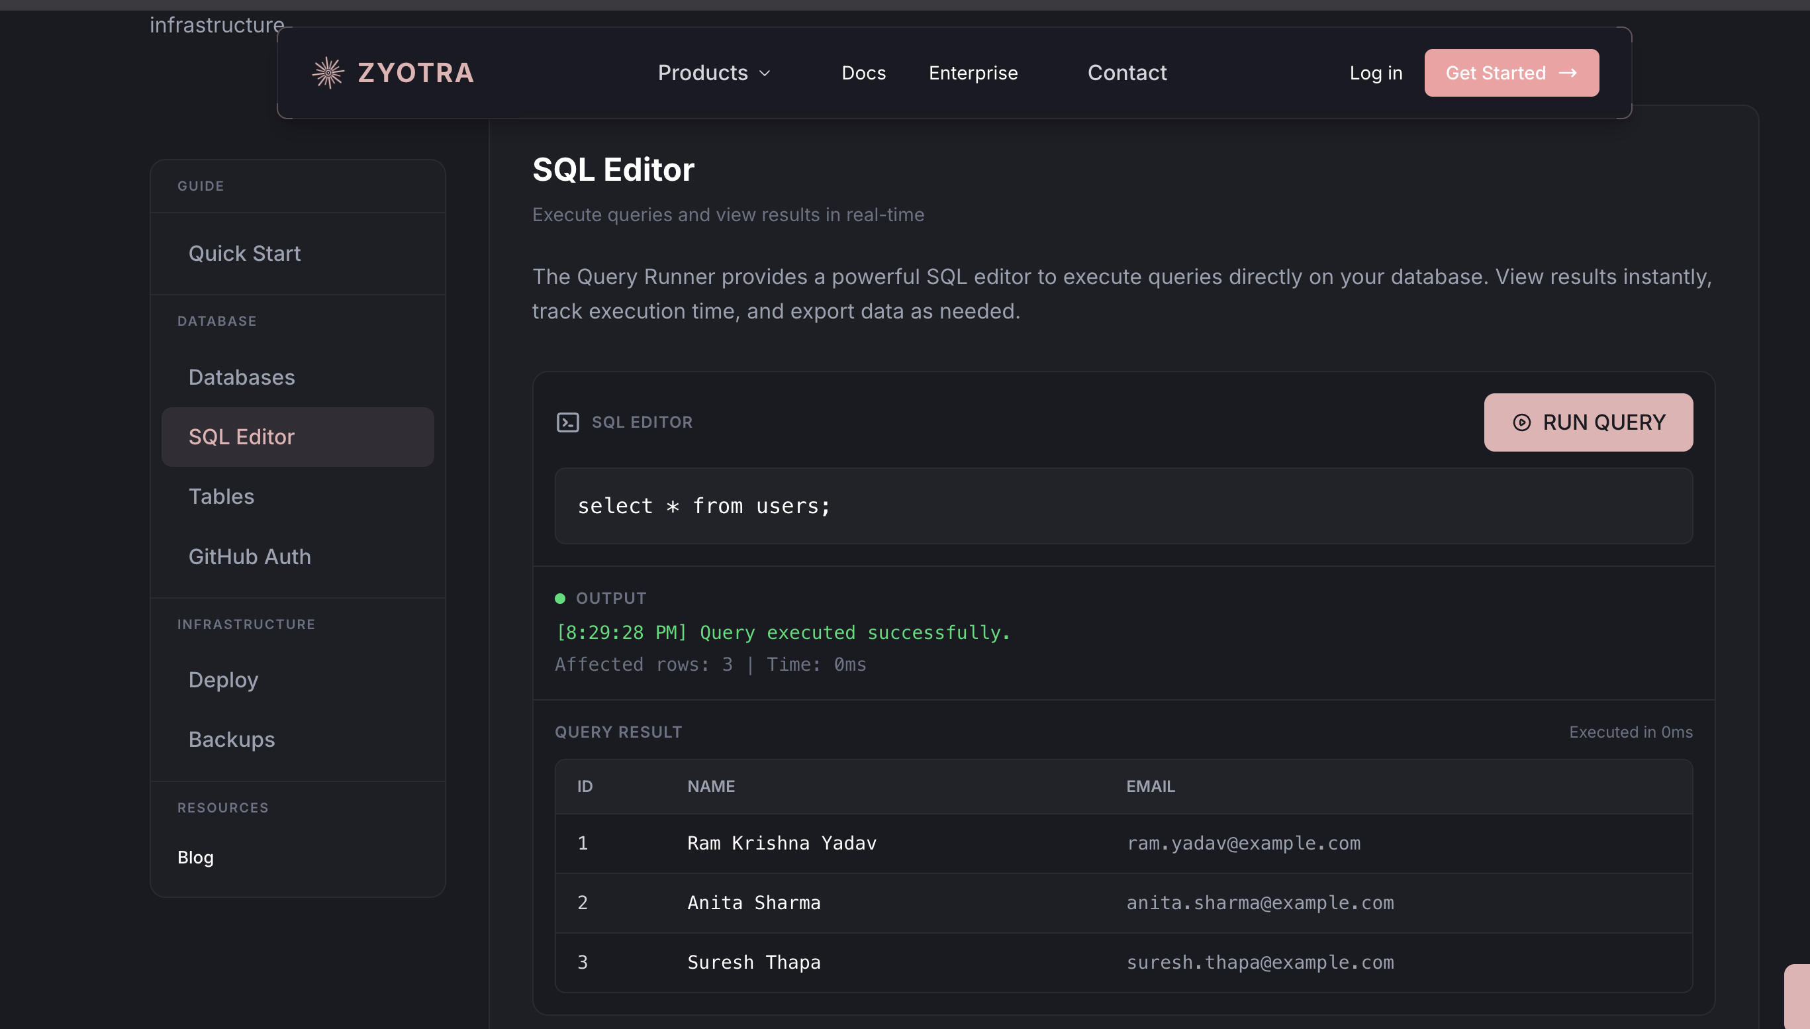Screen dimensions: 1810x1029
Task: Go to the Backups sidebar section
Action: [x=231, y=738]
